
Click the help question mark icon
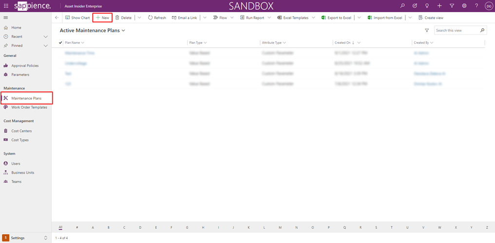point(476,6)
